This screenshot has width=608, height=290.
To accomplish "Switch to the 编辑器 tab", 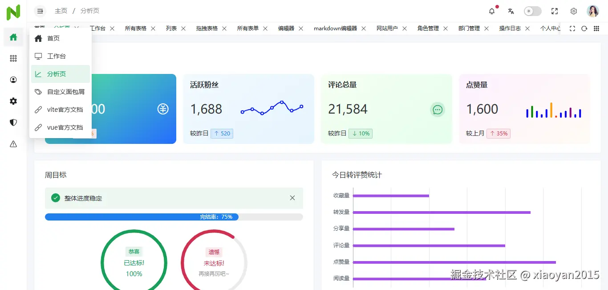I will click(x=286, y=29).
